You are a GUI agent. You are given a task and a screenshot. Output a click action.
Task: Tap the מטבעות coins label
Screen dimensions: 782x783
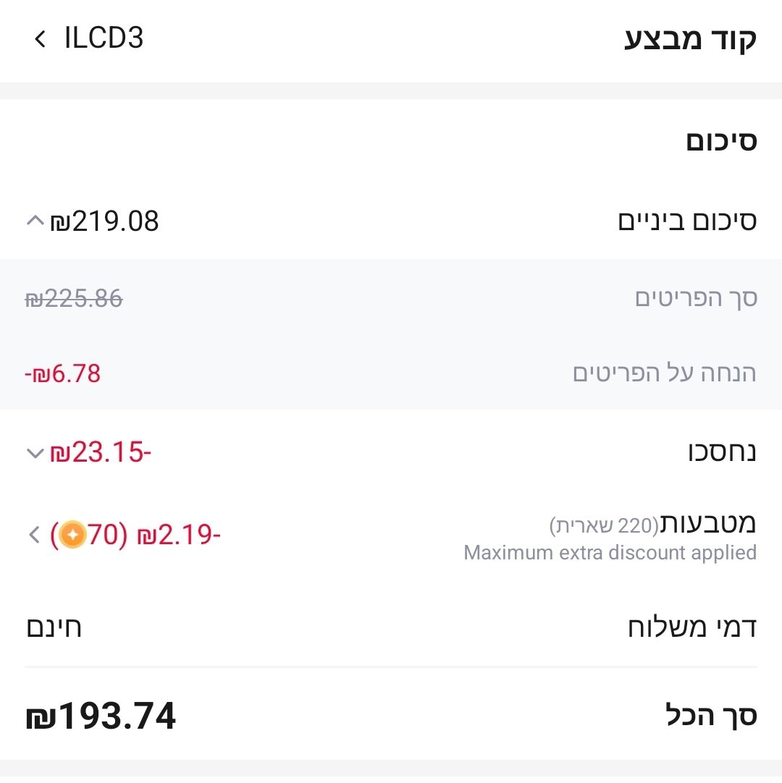pos(708,523)
